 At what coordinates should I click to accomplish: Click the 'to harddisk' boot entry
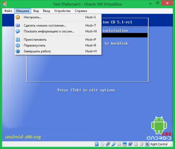pos(116,43)
